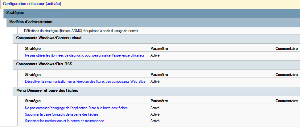This screenshot has height=127, width=300.
Task: Open the diagnostic data personalization policy link
Action: tap(84, 55)
